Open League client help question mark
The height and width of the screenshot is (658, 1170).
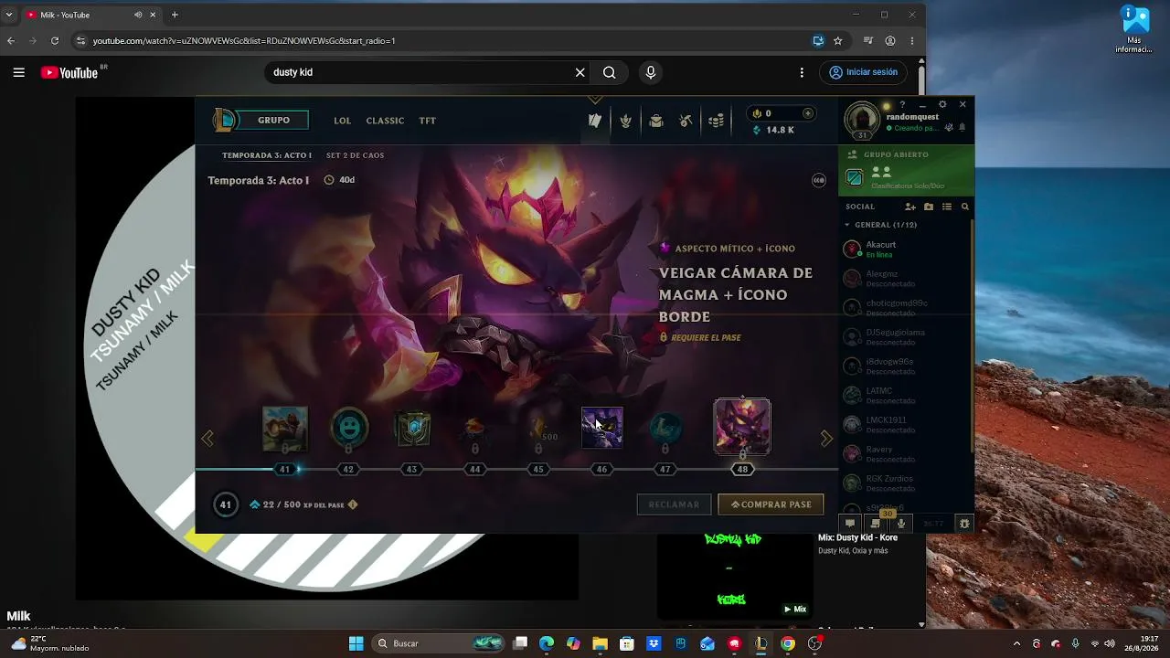click(902, 104)
